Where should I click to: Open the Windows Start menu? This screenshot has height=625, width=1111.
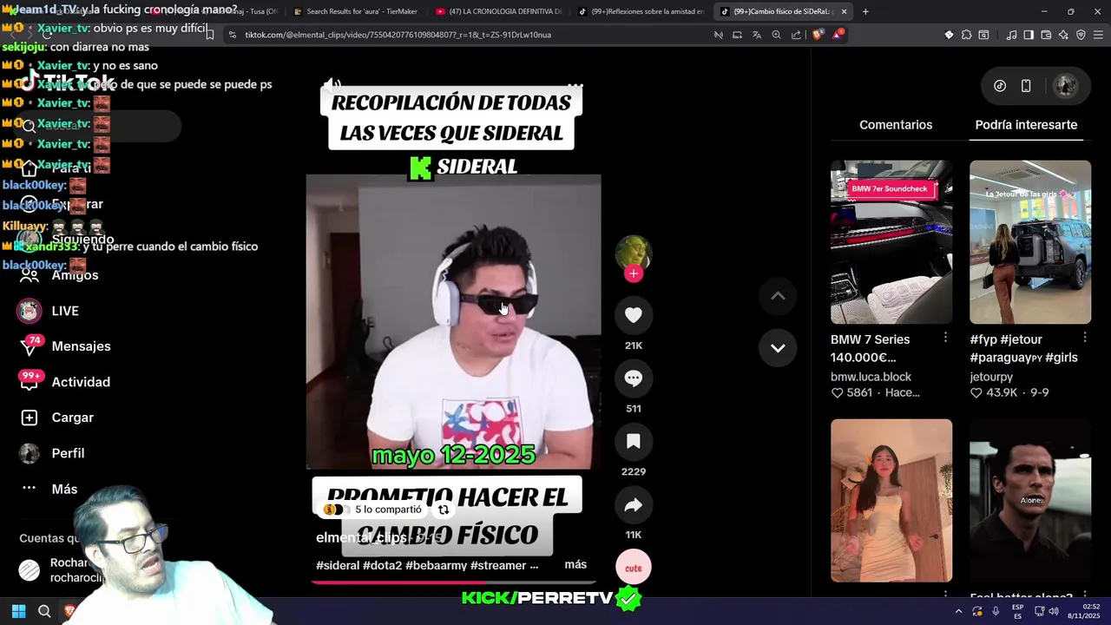point(18,611)
